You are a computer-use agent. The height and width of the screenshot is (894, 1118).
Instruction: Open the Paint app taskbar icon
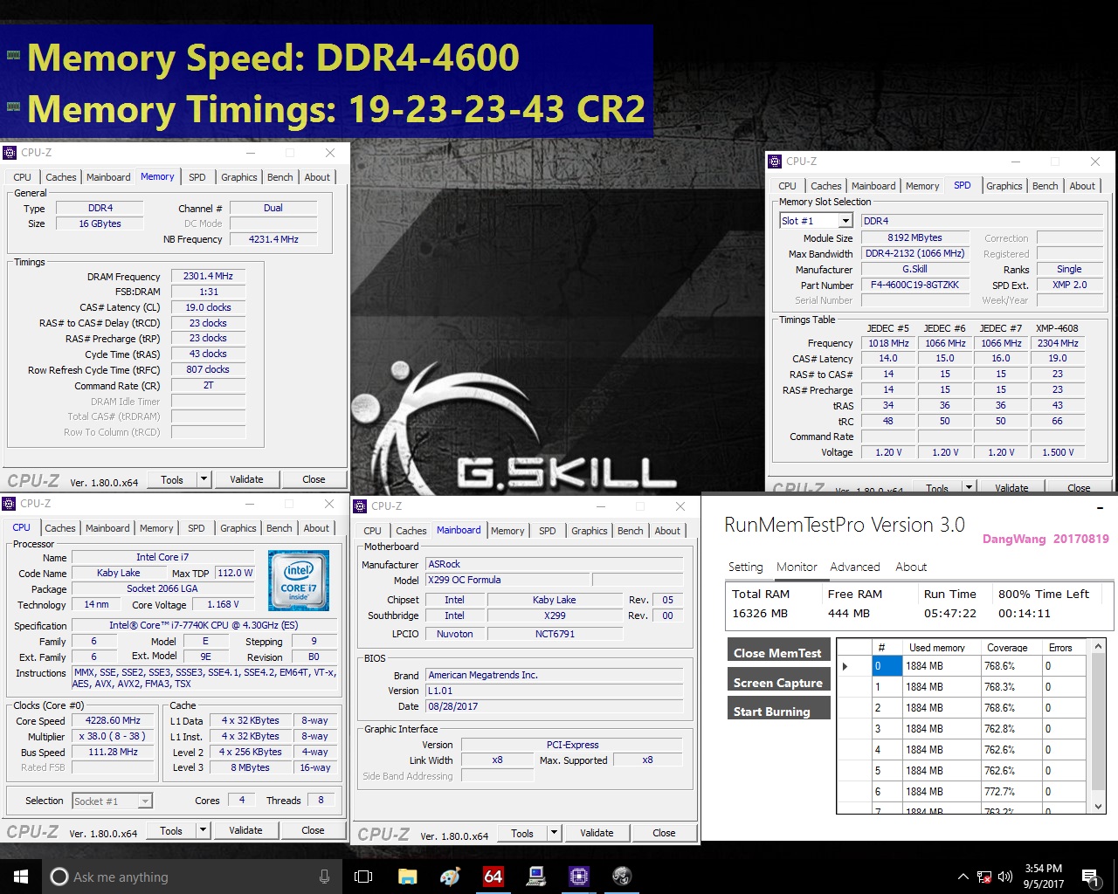pos(450,877)
